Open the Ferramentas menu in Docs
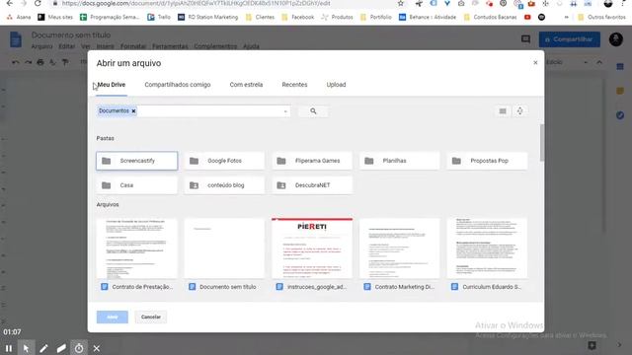The height and width of the screenshot is (355, 632). 170,46
